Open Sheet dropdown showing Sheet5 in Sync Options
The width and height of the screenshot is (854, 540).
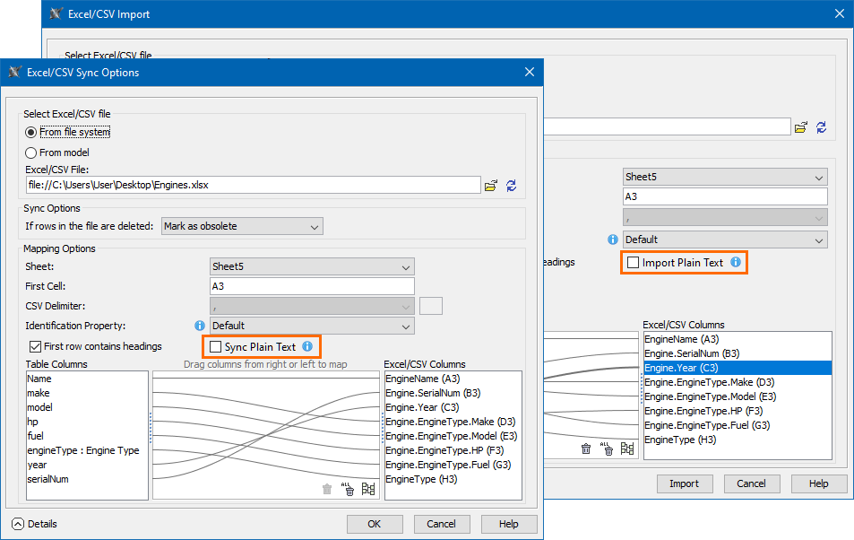tap(312, 266)
